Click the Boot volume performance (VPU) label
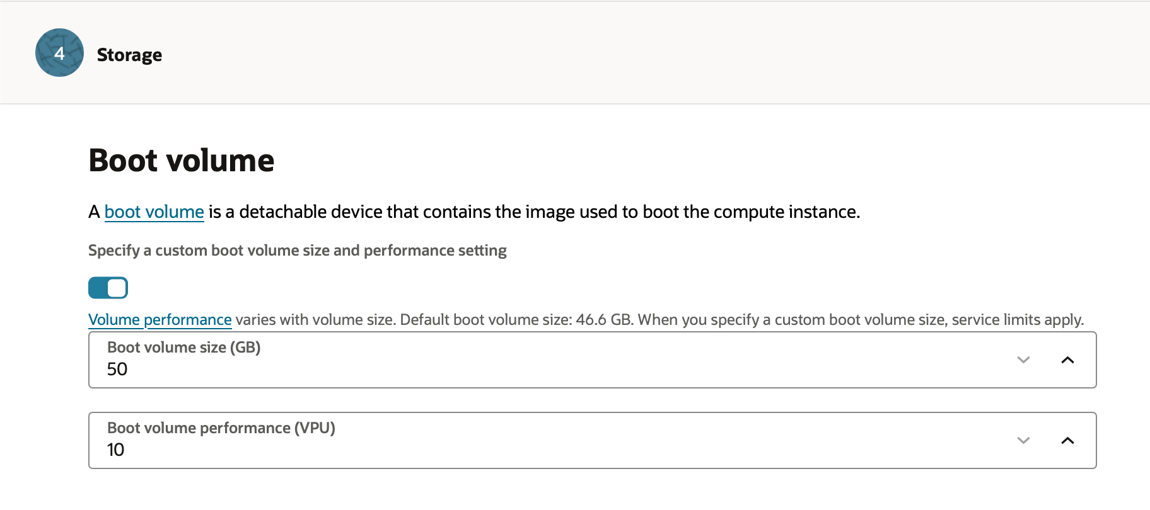Image resolution: width=1150 pixels, height=510 pixels. 221,428
